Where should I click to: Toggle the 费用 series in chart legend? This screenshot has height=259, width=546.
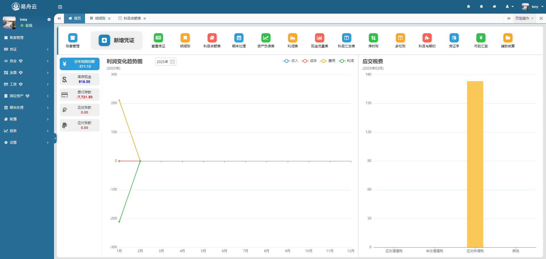(328, 61)
